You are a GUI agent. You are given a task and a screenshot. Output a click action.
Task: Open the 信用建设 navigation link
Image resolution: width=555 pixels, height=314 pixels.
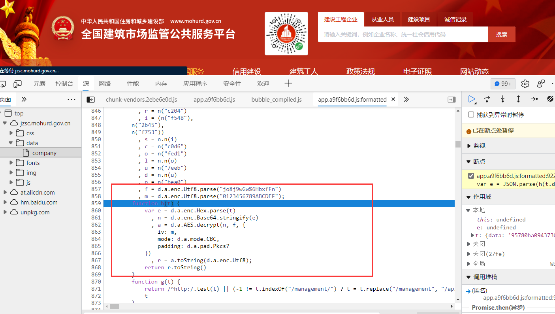click(247, 72)
